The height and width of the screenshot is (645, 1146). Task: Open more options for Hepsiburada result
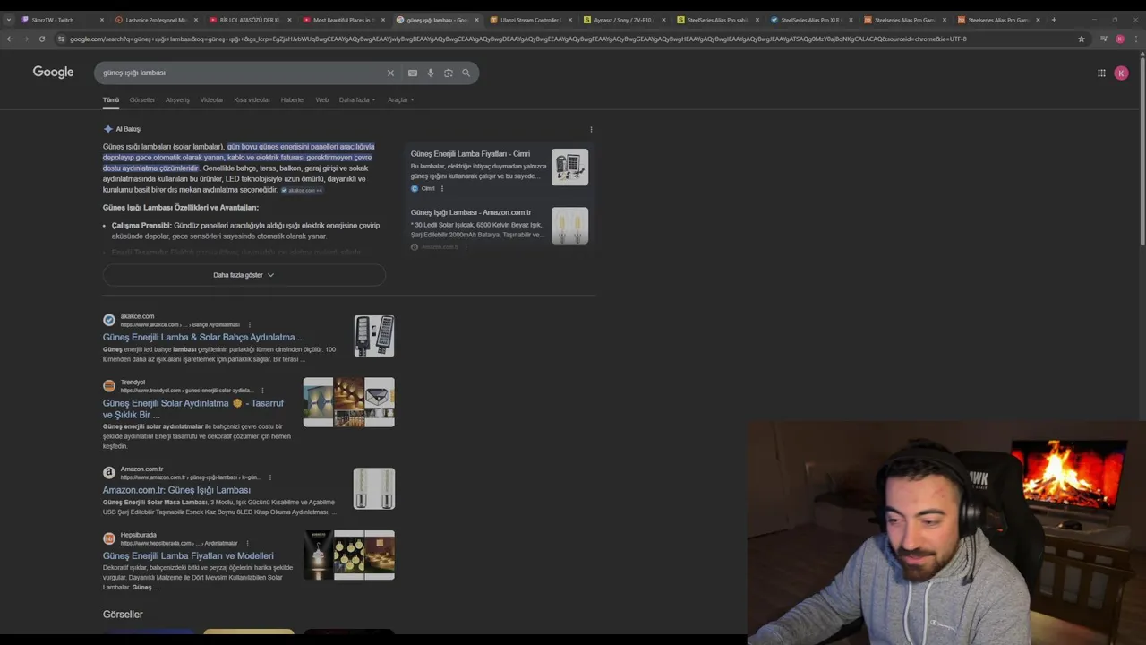tap(247, 543)
